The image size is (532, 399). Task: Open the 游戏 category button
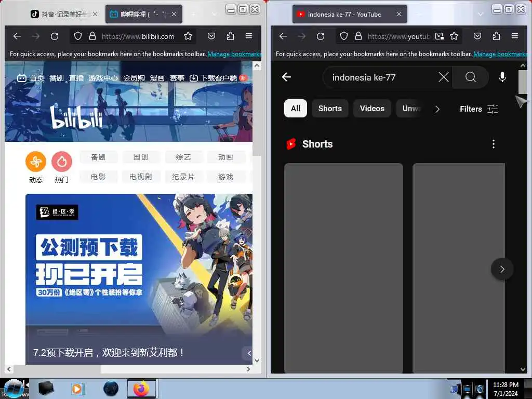225,177
